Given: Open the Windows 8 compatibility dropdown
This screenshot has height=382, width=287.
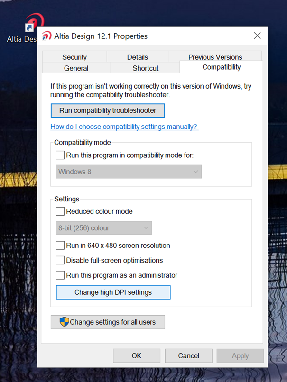Looking at the screenshot, I should point(129,172).
